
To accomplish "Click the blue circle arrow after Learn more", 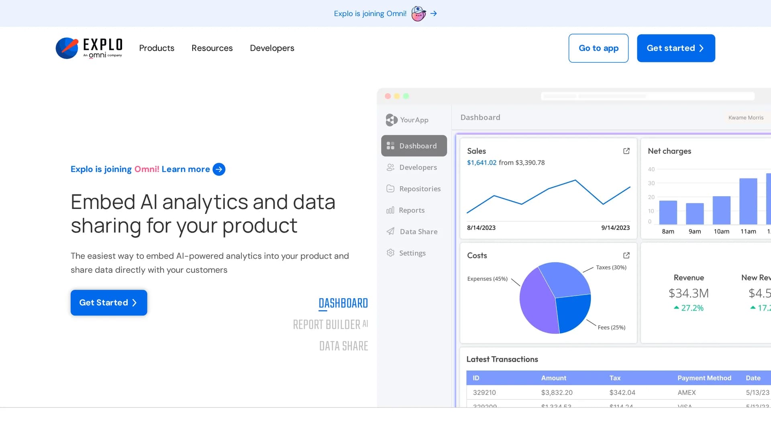I will point(219,169).
